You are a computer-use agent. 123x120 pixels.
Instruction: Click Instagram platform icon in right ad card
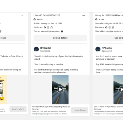110,28
